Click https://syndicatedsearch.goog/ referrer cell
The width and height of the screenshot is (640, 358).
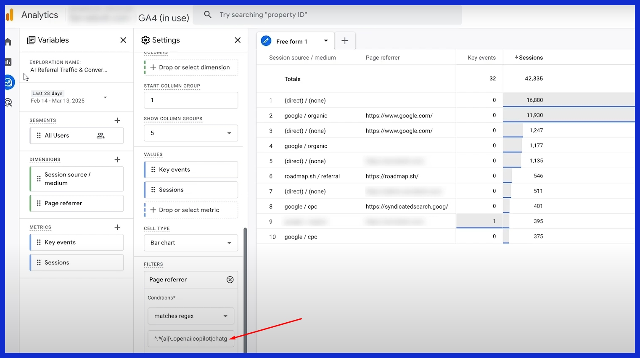(407, 207)
